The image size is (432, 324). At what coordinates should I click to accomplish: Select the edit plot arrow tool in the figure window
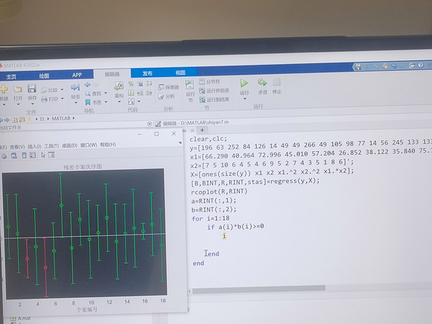pyautogui.click(x=43, y=155)
